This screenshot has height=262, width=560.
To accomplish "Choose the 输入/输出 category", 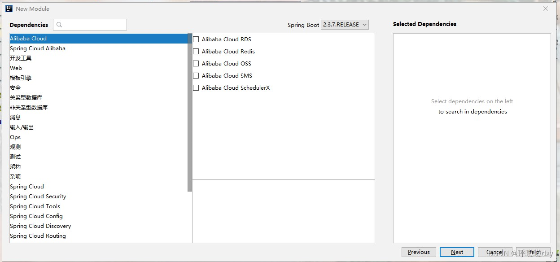I will click(x=99, y=127).
